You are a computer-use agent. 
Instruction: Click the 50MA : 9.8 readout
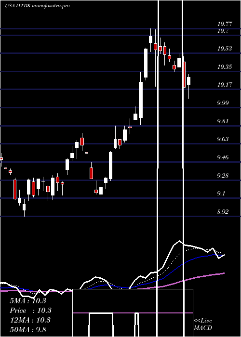[28, 329]
